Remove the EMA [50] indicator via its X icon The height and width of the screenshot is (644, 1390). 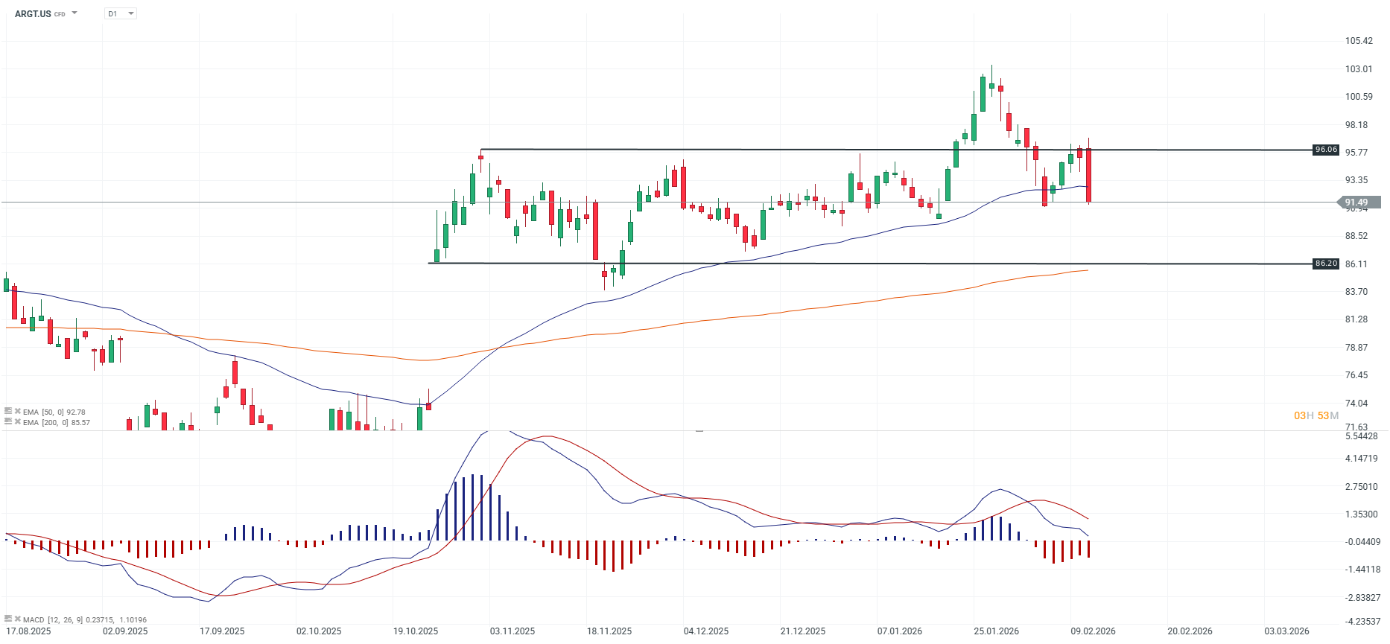(18, 412)
